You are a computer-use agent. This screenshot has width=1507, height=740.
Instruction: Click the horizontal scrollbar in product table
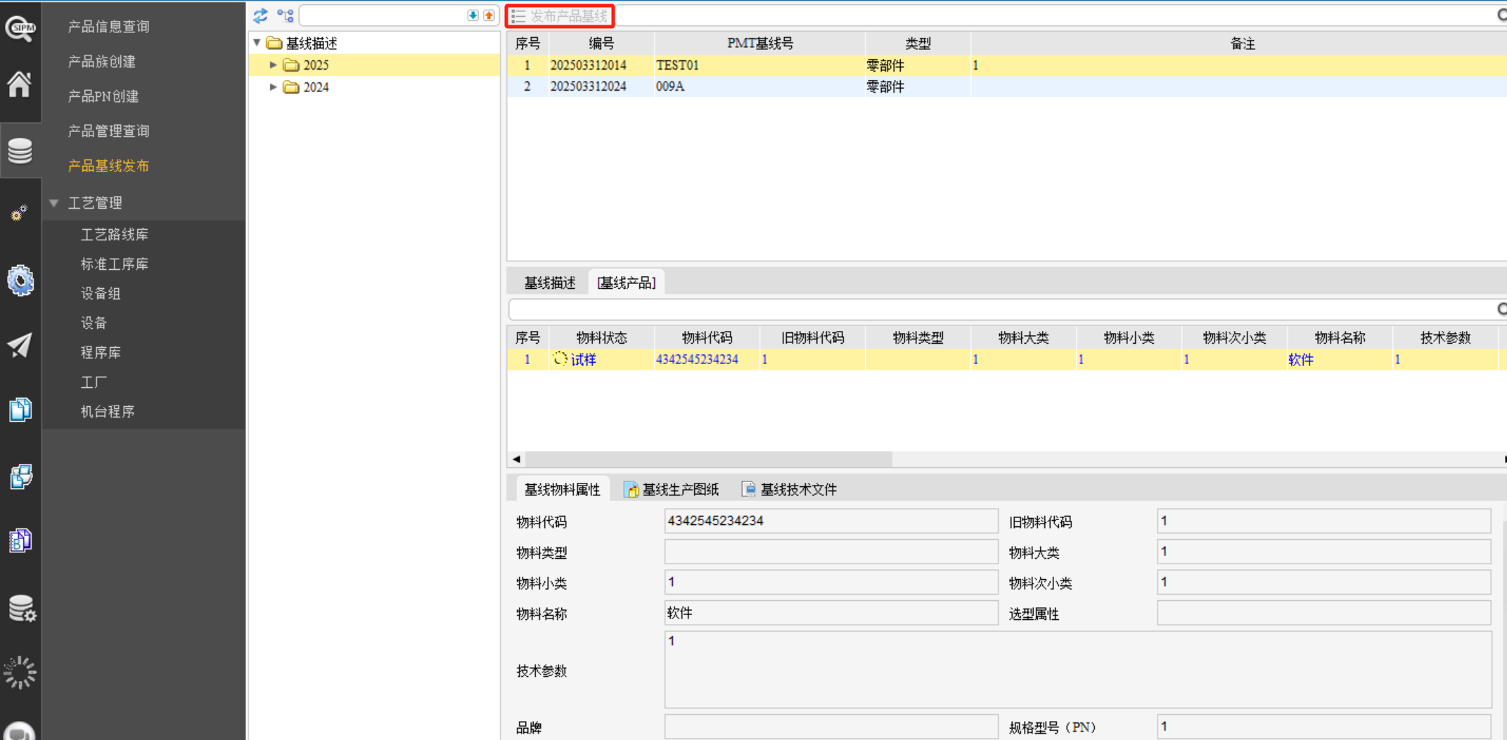[x=707, y=460]
